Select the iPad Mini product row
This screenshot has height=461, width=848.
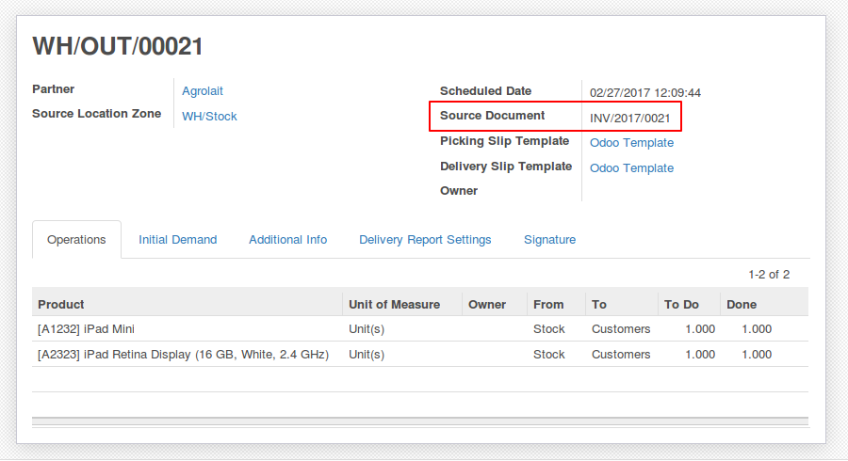(420, 328)
